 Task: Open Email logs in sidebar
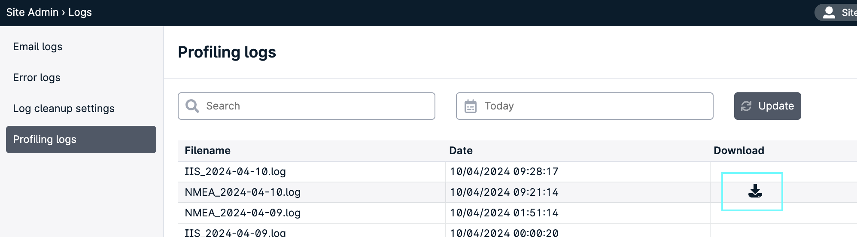[38, 47]
